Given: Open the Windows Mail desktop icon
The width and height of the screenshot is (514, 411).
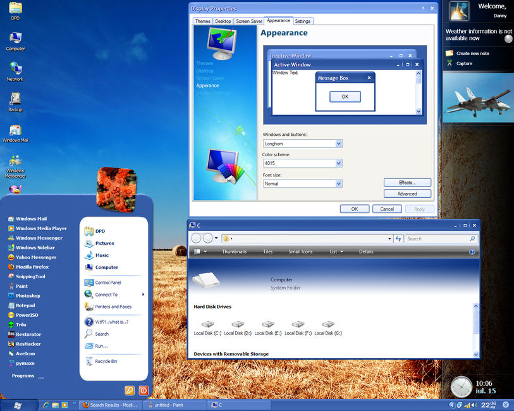Looking at the screenshot, I should (15, 133).
